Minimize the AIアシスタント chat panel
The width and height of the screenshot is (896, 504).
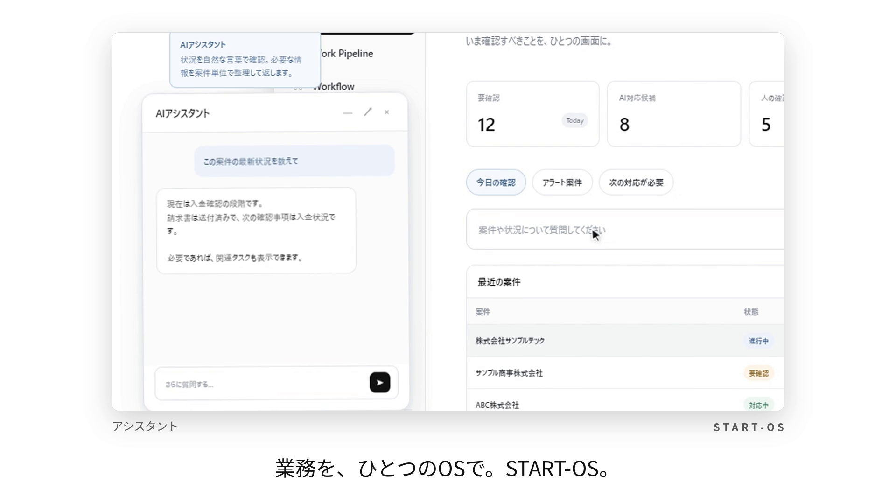coord(348,113)
